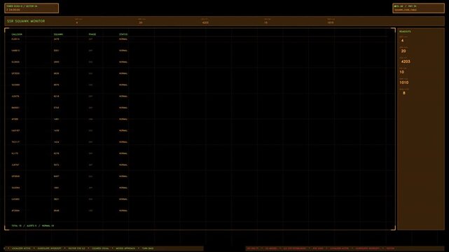Image resolution: width=449 pixels, height=252 pixels.
Task: Select GLIDESLOPE INTERCEPT in the bottom ticker
Action: [49, 248]
